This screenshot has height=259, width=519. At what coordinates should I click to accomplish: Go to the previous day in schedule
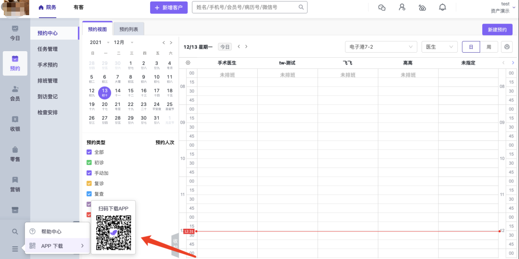click(x=239, y=46)
